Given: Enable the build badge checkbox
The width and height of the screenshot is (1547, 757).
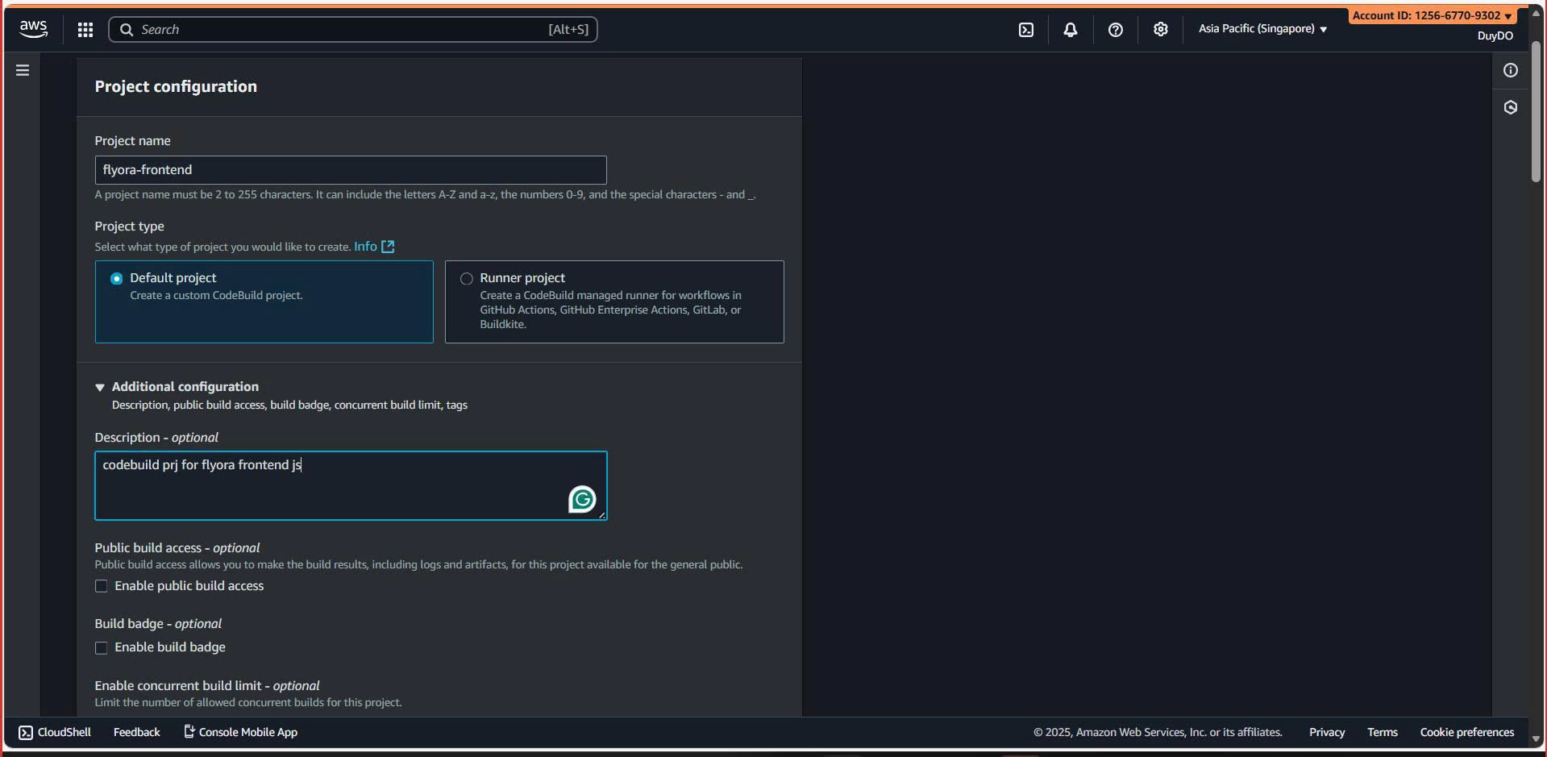Looking at the screenshot, I should tap(101, 647).
